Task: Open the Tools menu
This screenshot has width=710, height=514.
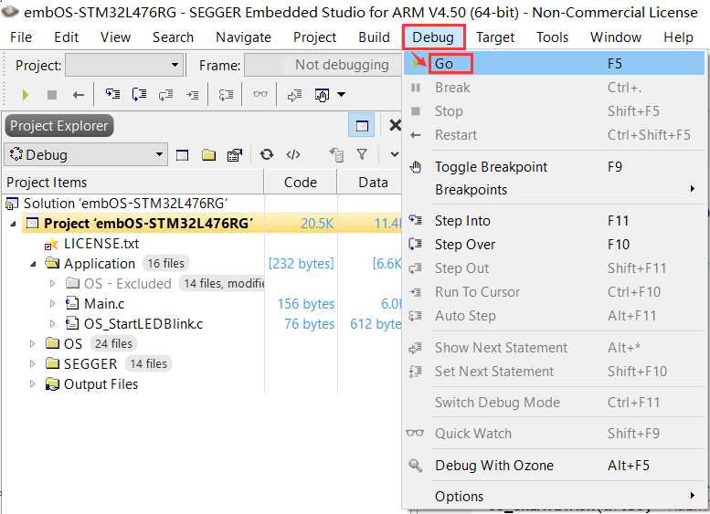Action: 553,37
